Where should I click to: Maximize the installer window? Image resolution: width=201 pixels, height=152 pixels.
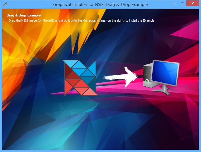(182, 3)
